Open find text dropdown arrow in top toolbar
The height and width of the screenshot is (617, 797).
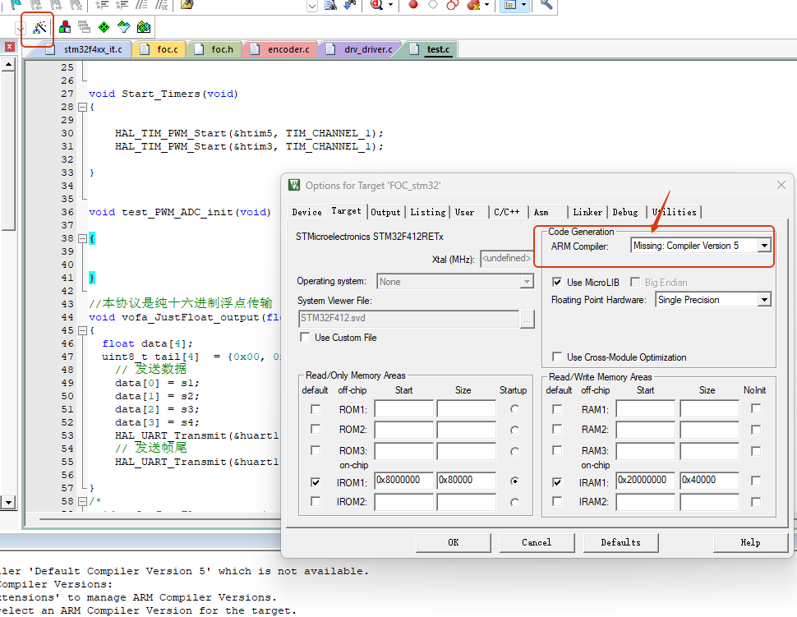point(312,6)
